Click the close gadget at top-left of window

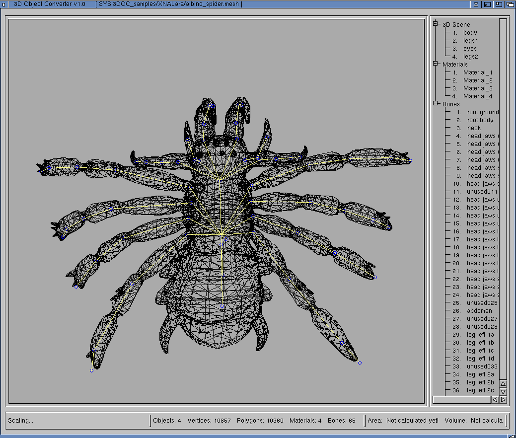point(3,4)
